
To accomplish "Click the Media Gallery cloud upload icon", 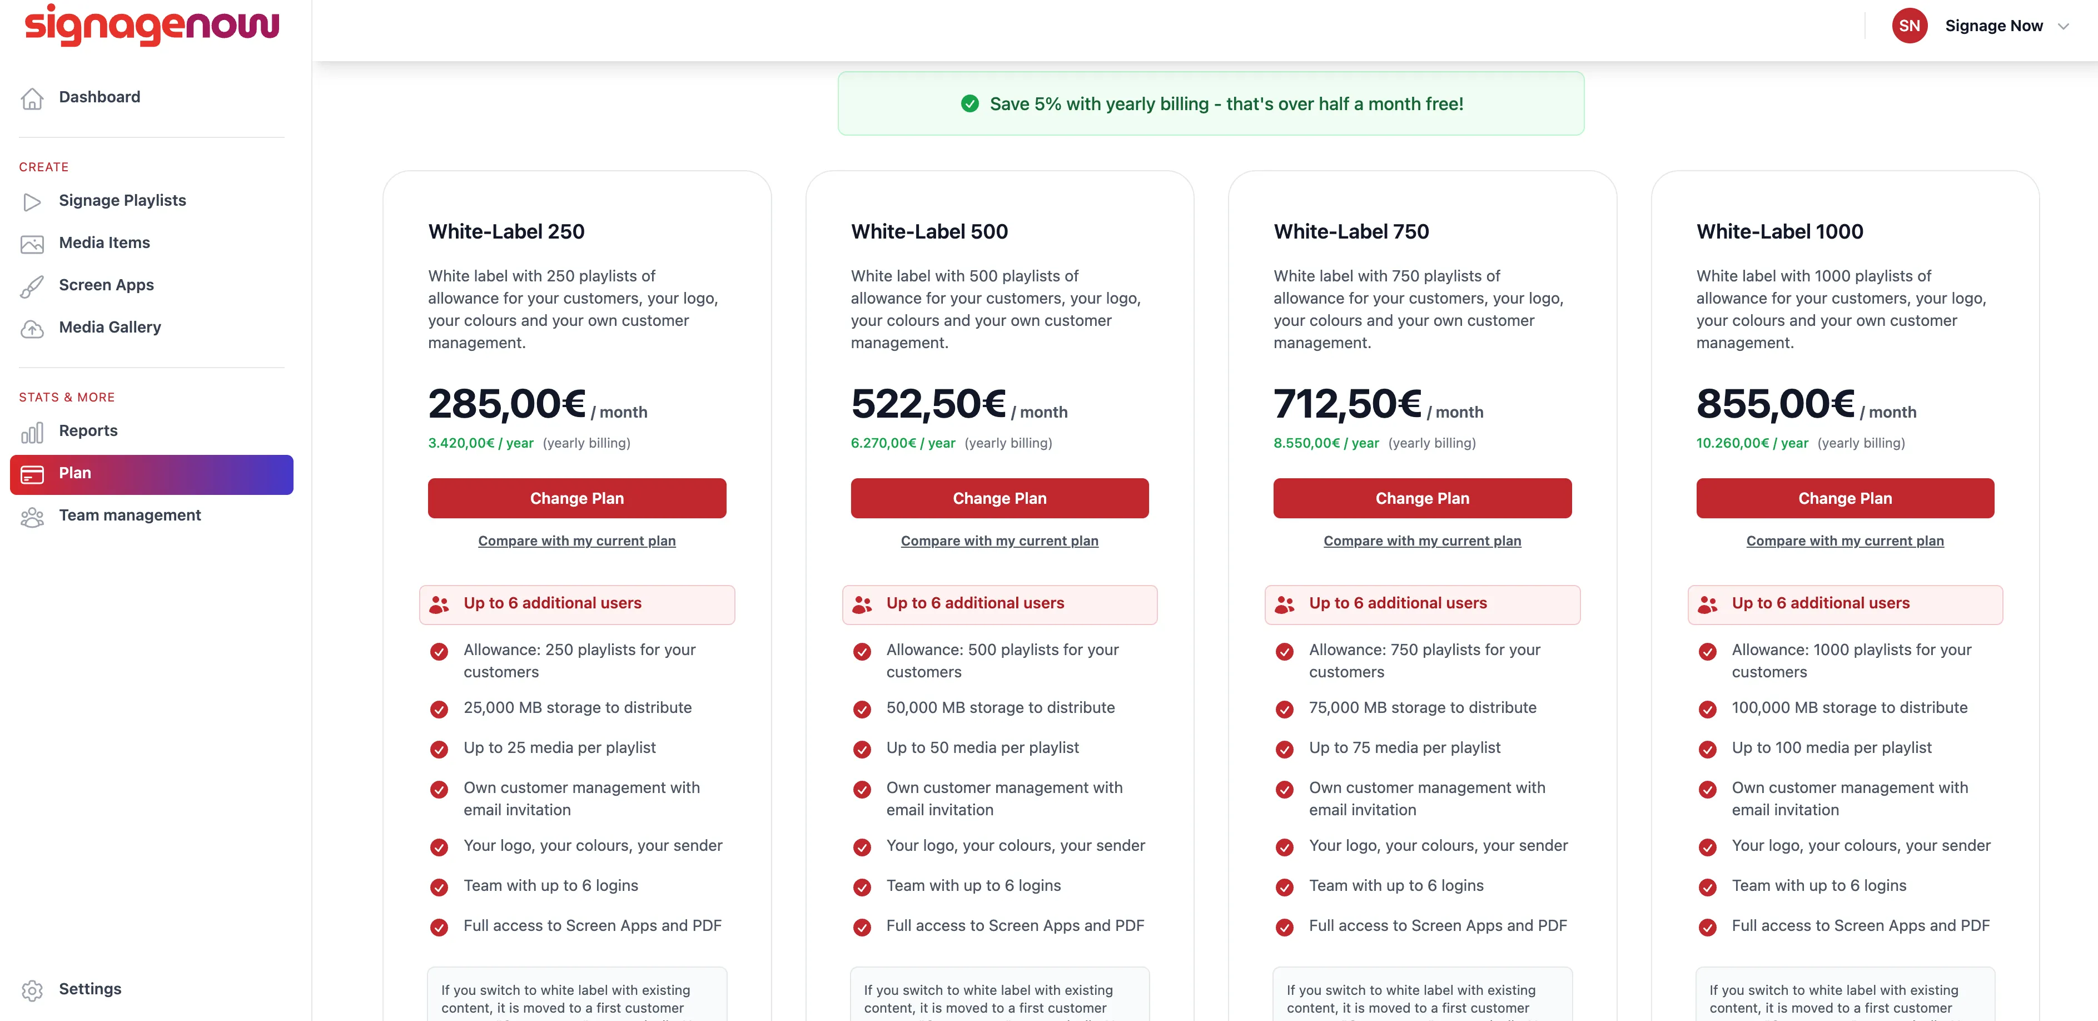I will 32,329.
